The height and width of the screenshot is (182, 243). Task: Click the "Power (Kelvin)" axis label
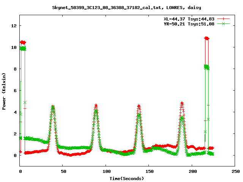4,91
